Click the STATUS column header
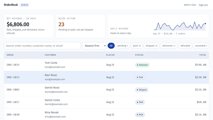213x120 pixels. pyautogui.click(x=139, y=55)
